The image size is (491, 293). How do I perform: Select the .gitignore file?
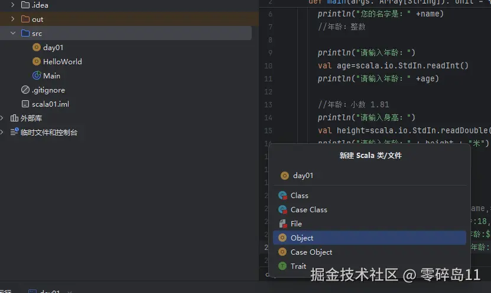(x=48, y=90)
